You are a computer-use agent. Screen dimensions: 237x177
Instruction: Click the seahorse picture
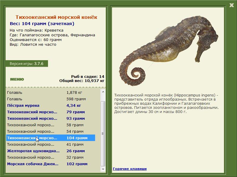[169, 51]
